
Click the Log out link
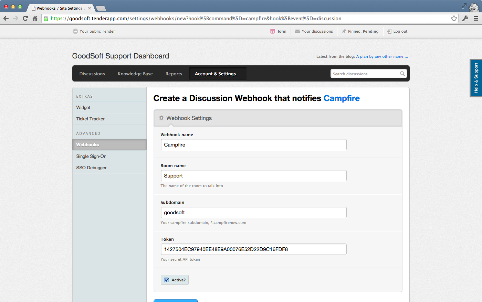pos(400,31)
